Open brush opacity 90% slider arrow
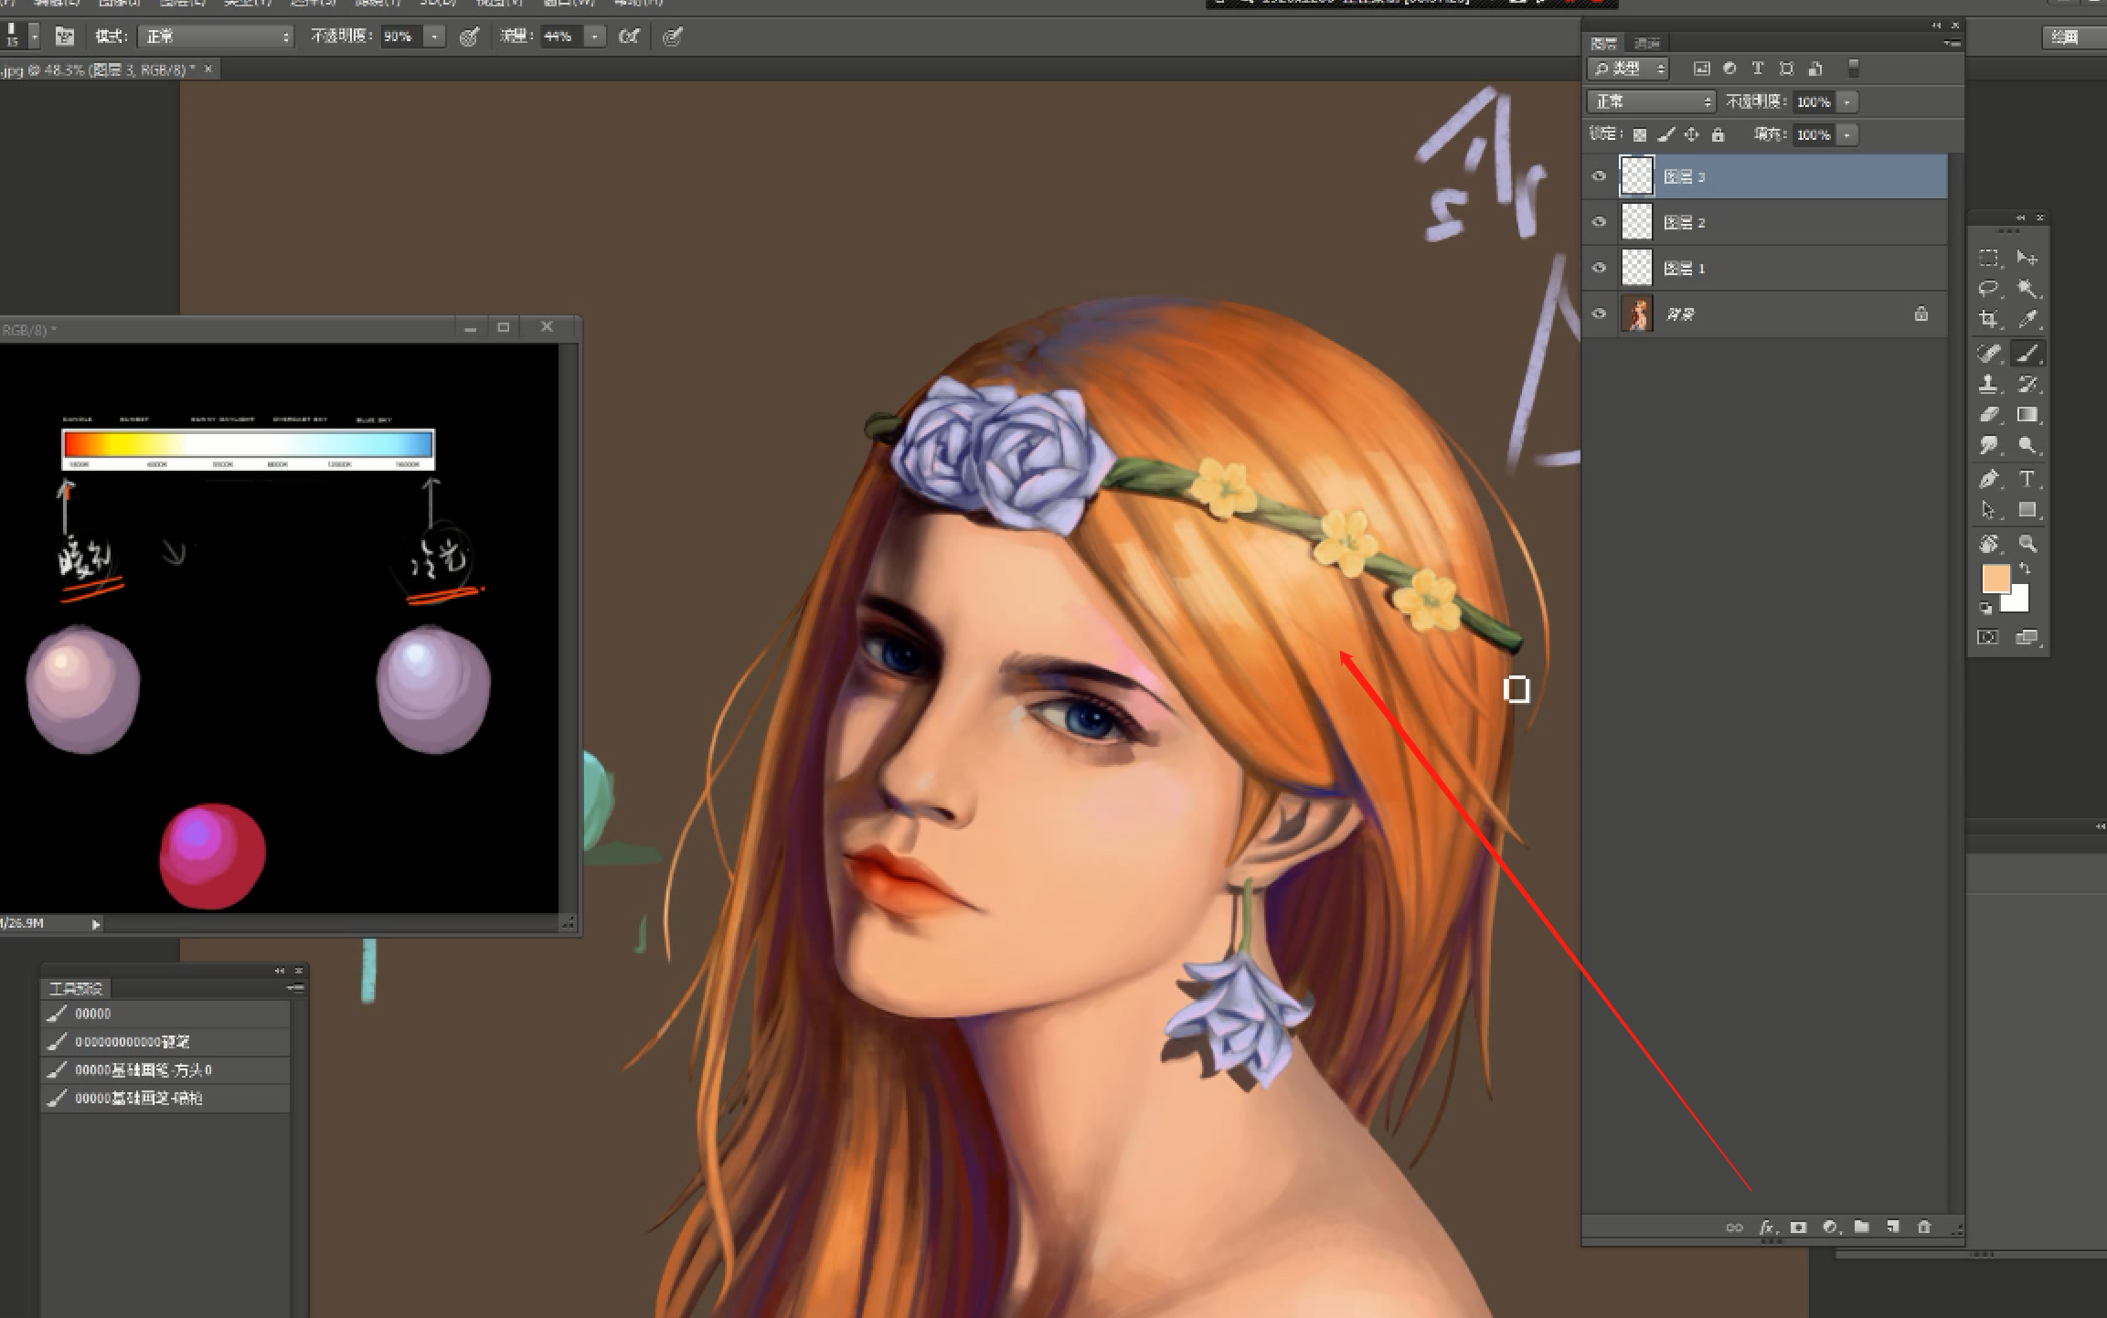The image size is (2107, 1318). (x=435, y=37)
